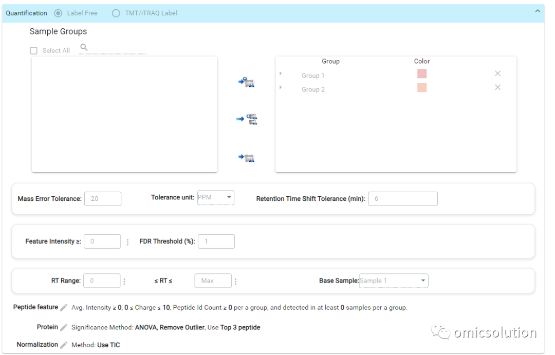Edit Normalization method pencil icon
The width and height of the screenshot is (555, 355).
[x=64, y=345]
